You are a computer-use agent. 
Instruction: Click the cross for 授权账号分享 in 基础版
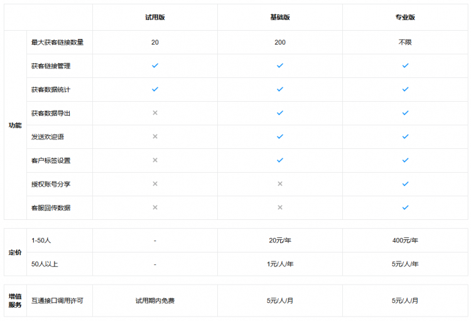pyautogui.click(x=280, y=184)
